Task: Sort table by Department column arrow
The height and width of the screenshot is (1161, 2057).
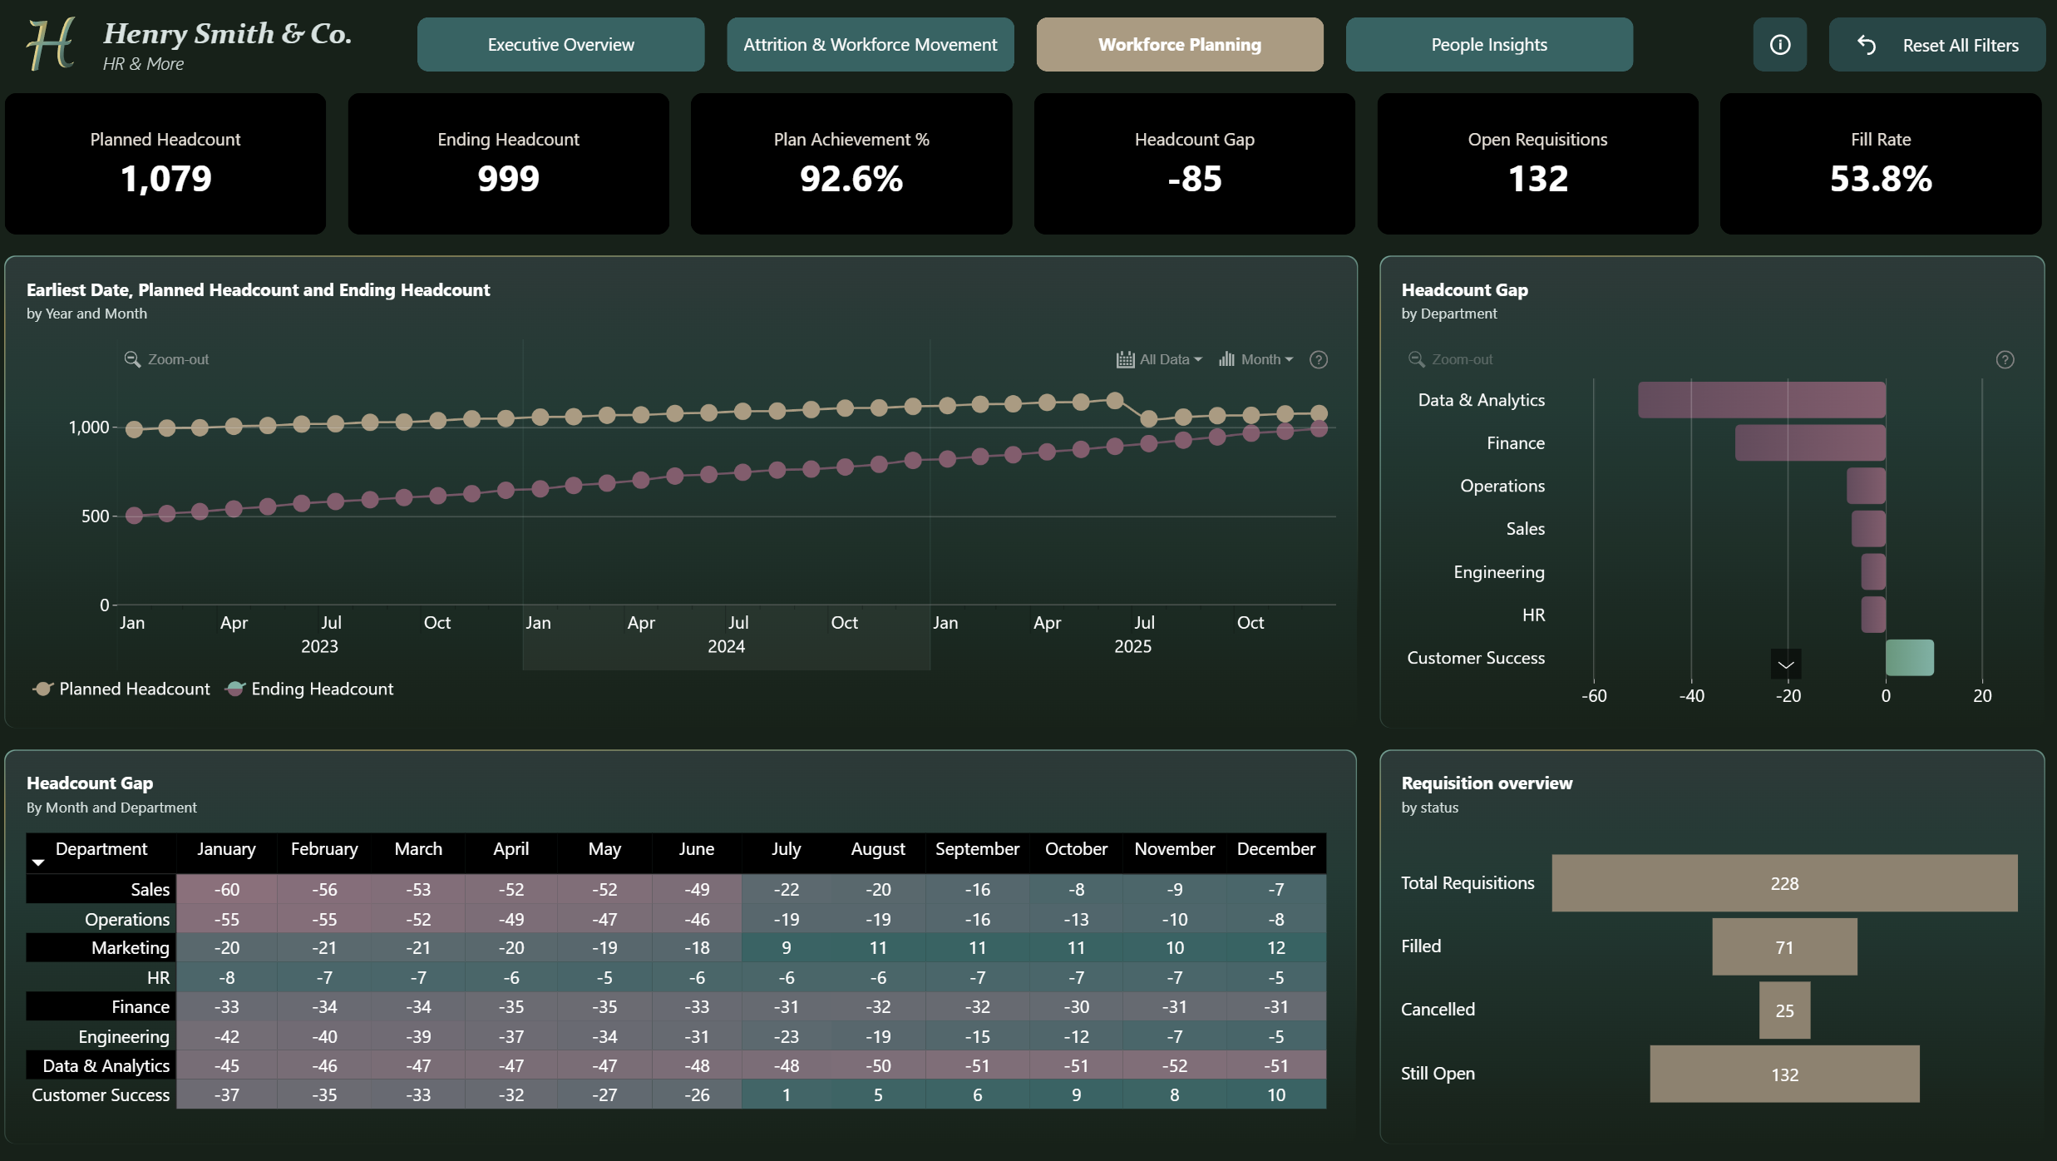Action: (38, 862)
